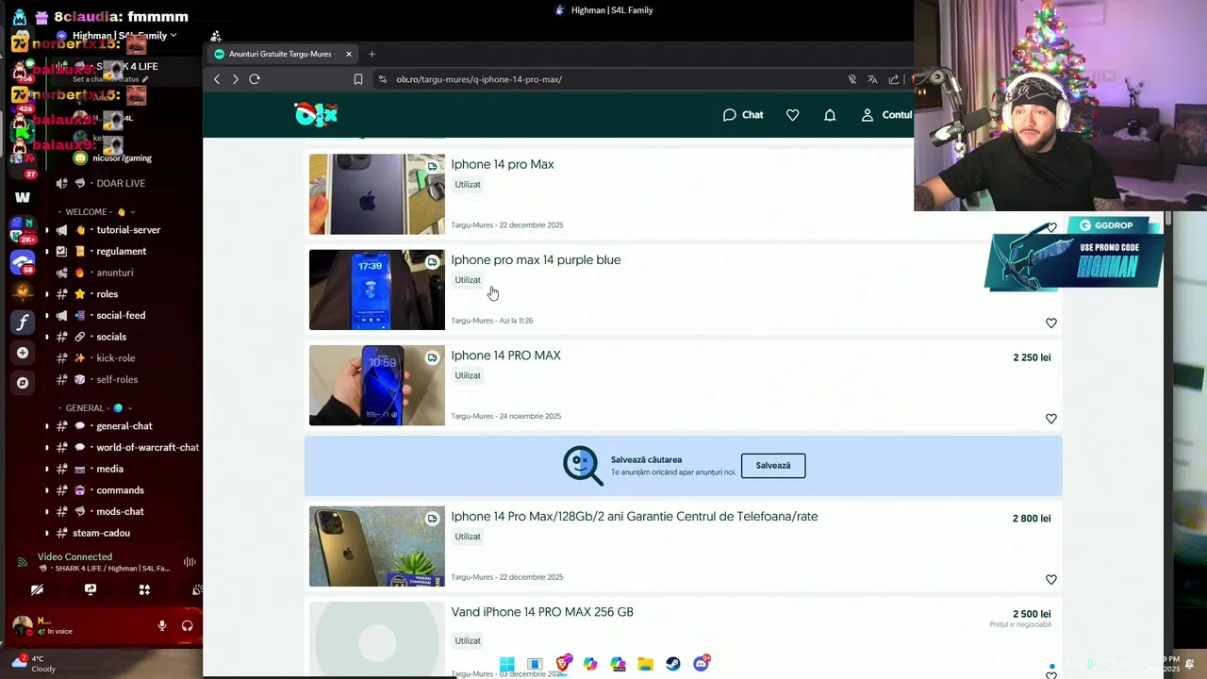Click the OLX logo

click(x=316, y=114)
